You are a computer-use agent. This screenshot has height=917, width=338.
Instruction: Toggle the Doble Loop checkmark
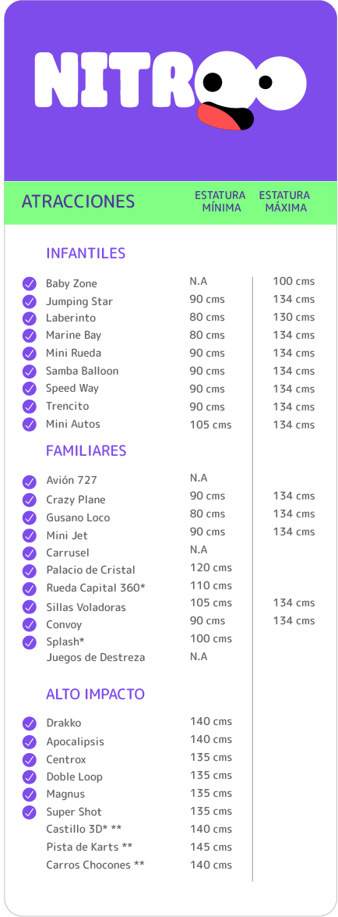coord(29,777)
